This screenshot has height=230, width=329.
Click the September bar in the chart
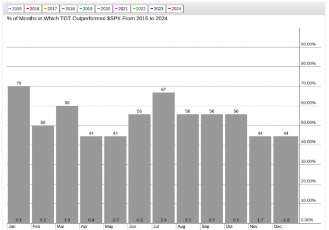212,169
